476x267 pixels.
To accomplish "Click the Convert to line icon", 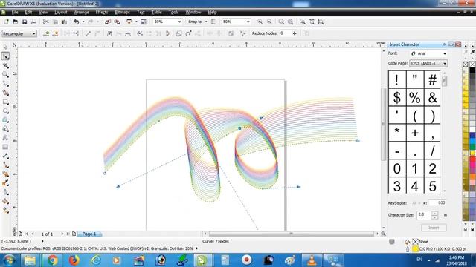I will 88,33.
